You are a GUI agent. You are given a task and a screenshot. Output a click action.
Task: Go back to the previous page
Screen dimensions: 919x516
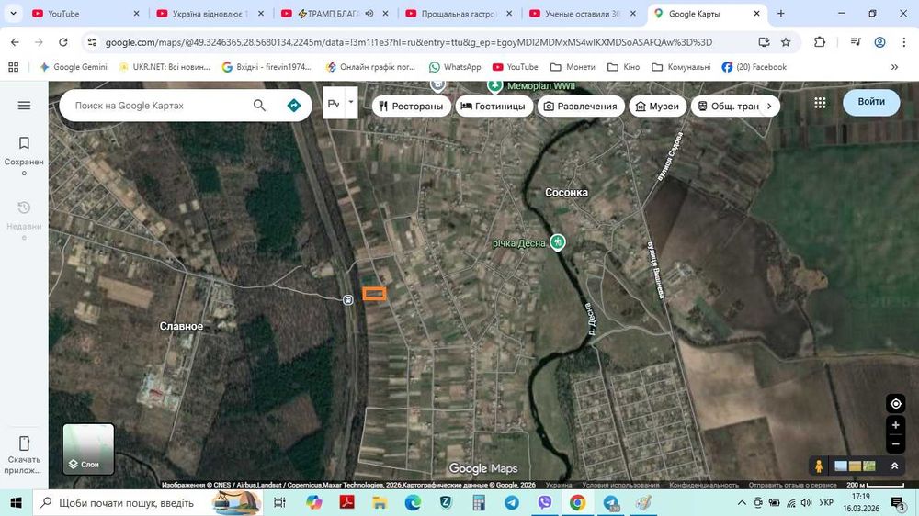tap(16, 42)
